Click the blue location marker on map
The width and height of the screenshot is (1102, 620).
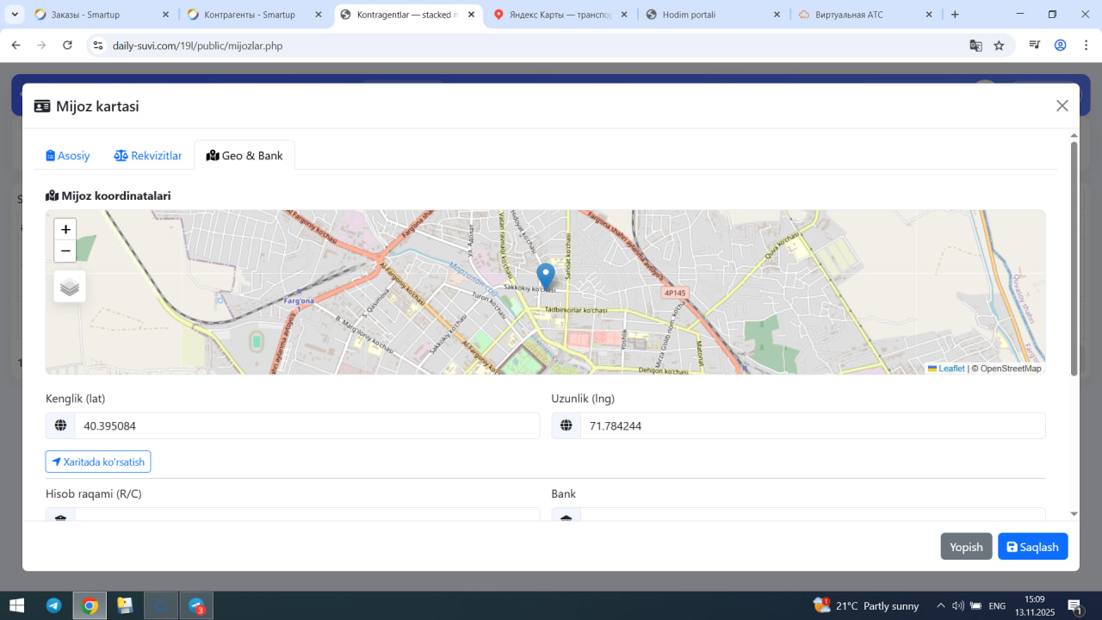(x=545, y=276)
